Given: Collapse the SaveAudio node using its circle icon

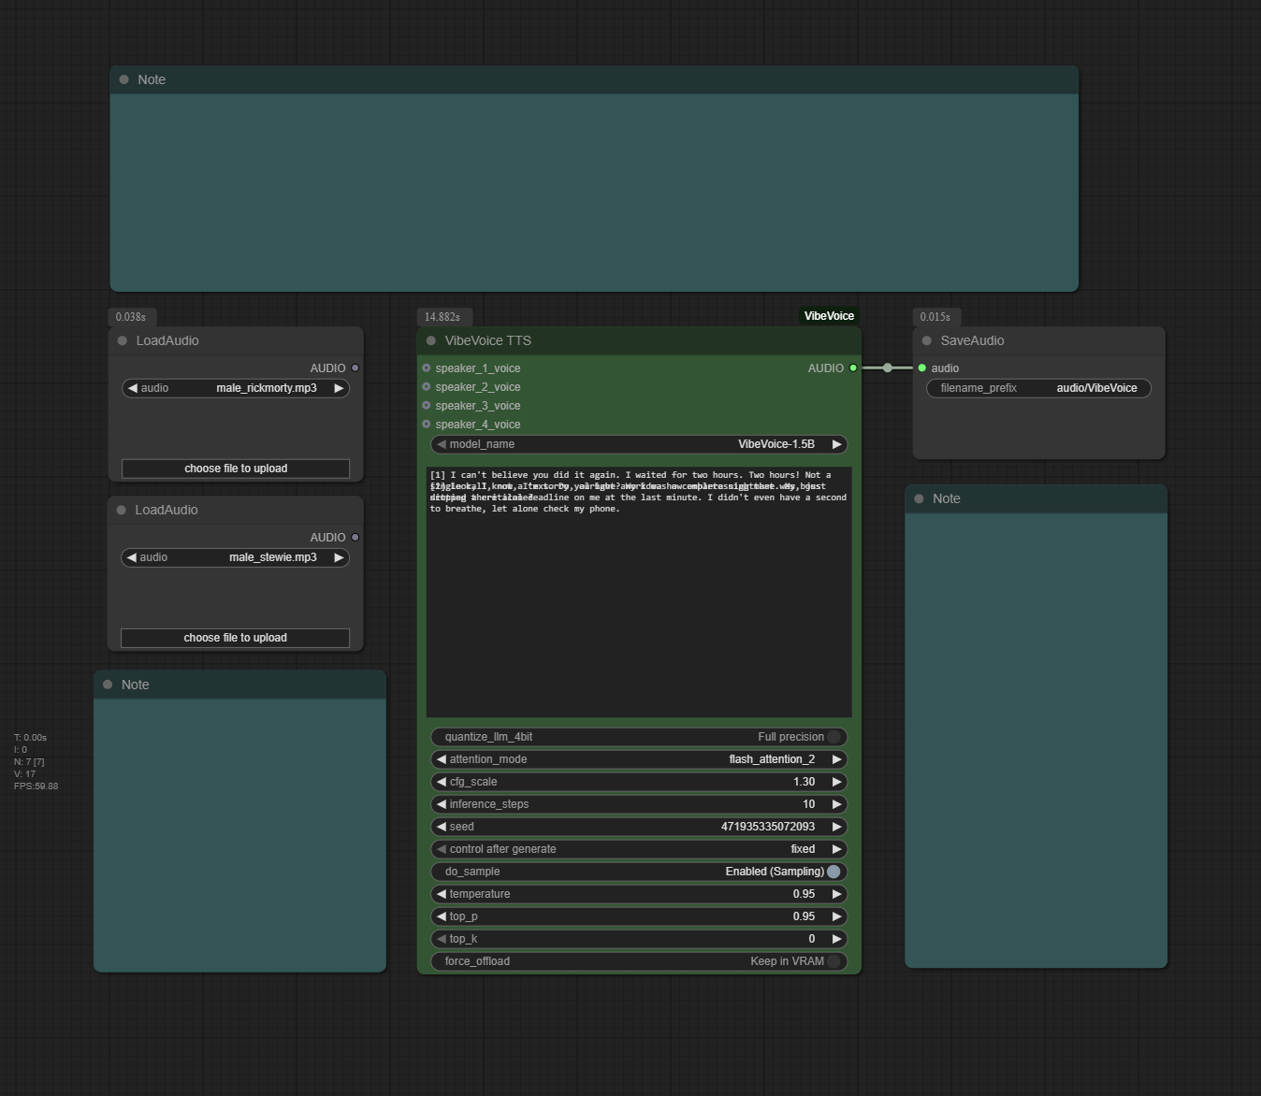Looking at the screenshot, I should 928,340.
